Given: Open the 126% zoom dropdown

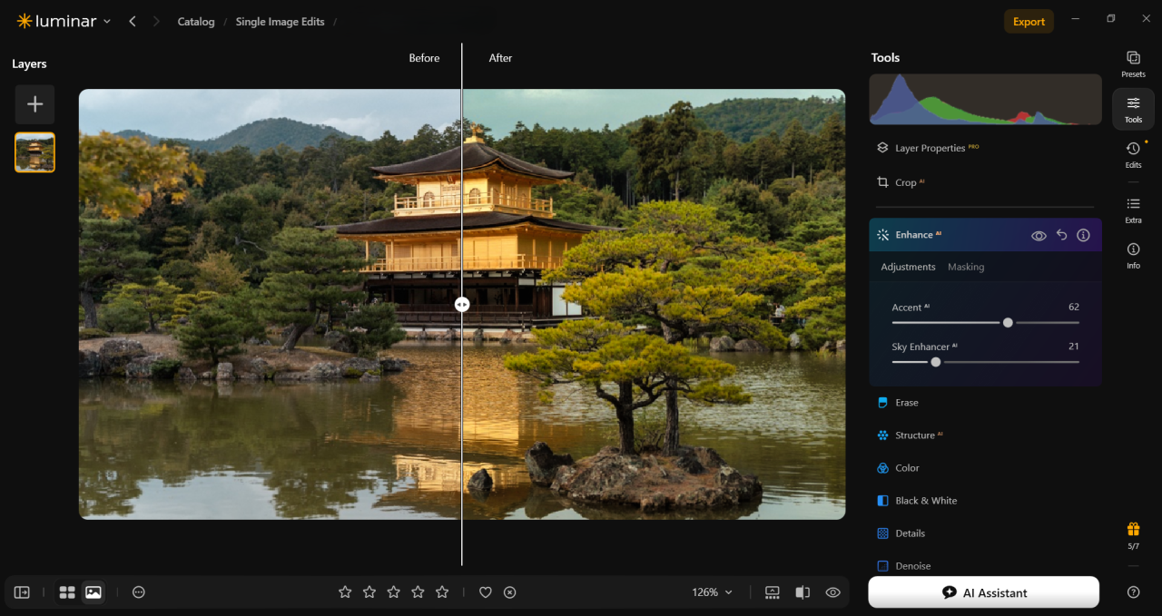Looking at the screenshot, I should tap(713, 592).
